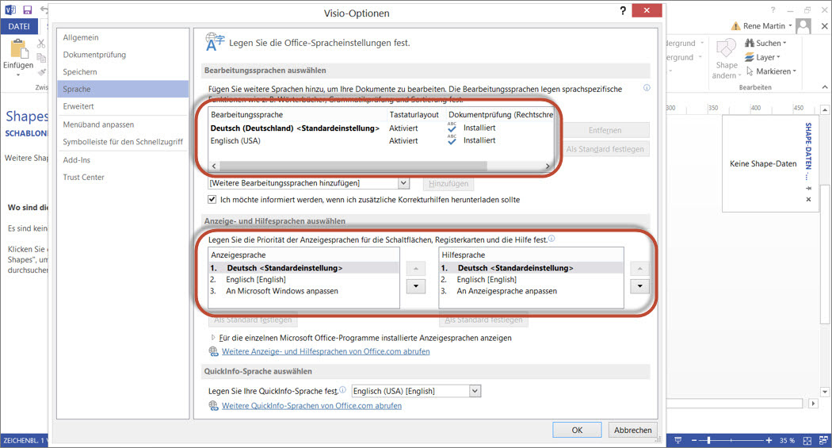Open the Markieren dropdown arrow
Screen dimensions: 832x448
(794, 71)
